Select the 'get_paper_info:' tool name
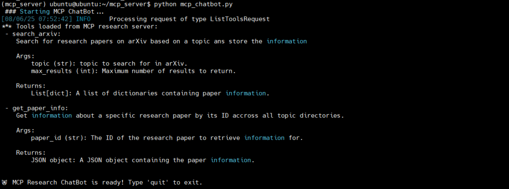509x189 pixels. (40, 108)
